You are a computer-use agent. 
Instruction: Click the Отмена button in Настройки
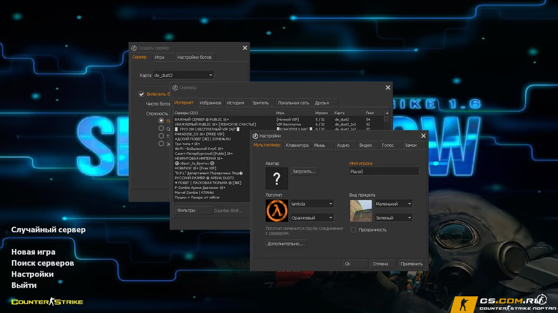[x=383, y=264]
